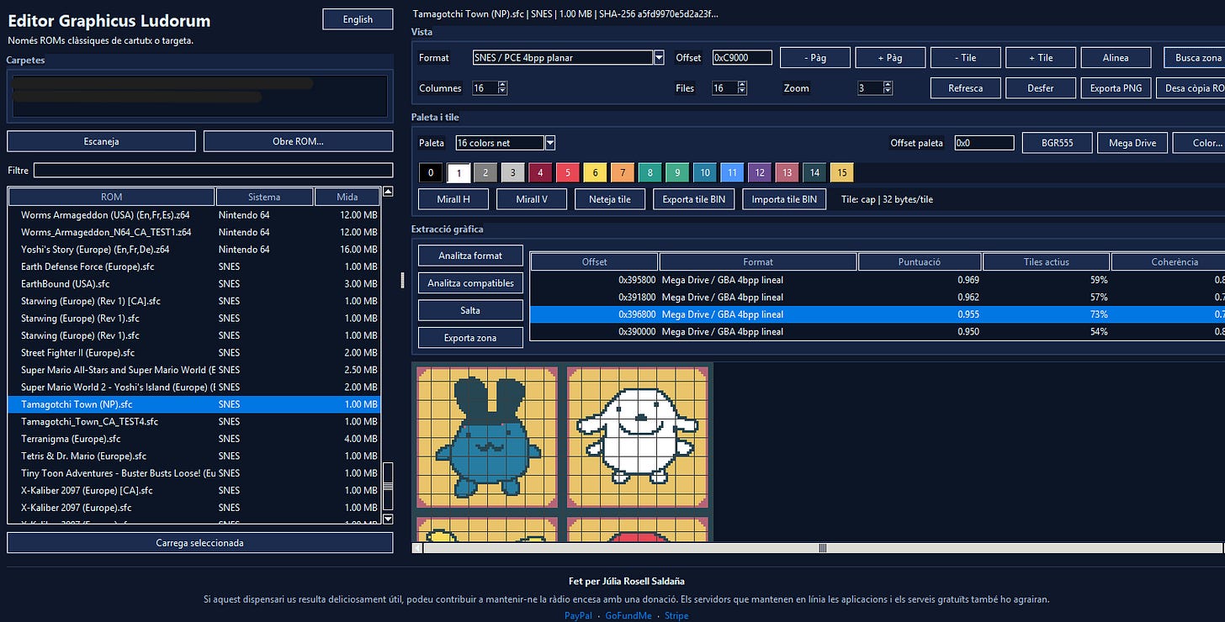Click the Desfer undo button
Image resolution: width=1225 pixels, height=622 pixels.
coord(1041,88)
